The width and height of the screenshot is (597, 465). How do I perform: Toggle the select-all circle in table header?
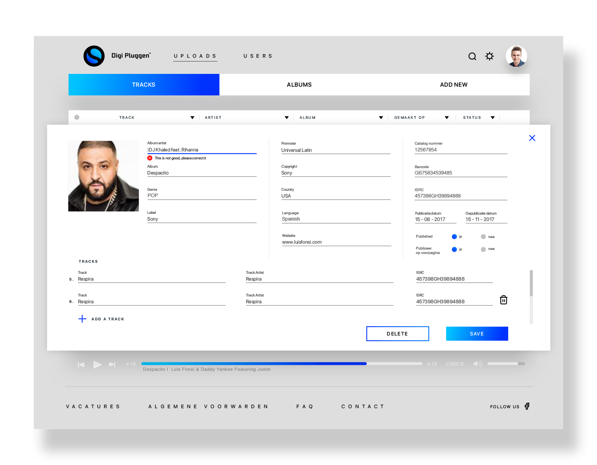tap(77, 117)
